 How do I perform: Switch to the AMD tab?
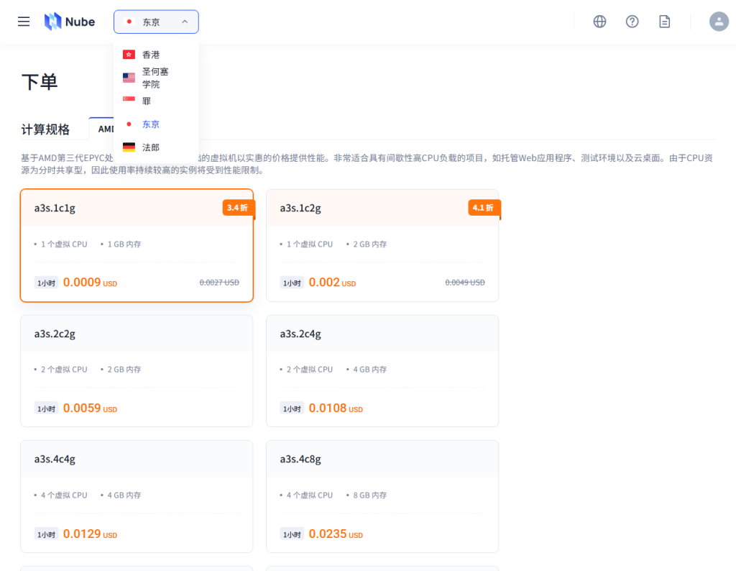point(106,129)
